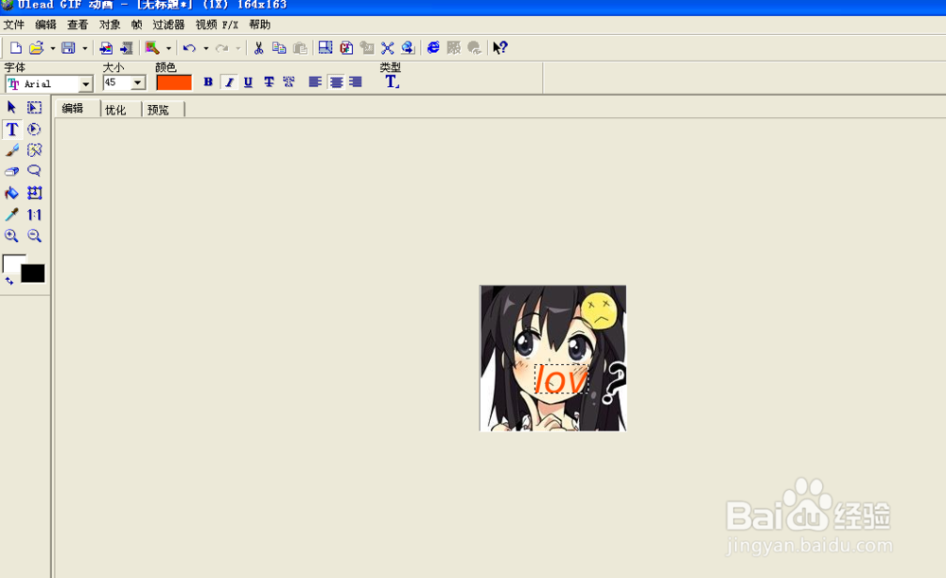Viewport: 946px width, 578px height.
Task: Open the 查看 menu
Action: [78, 25]
